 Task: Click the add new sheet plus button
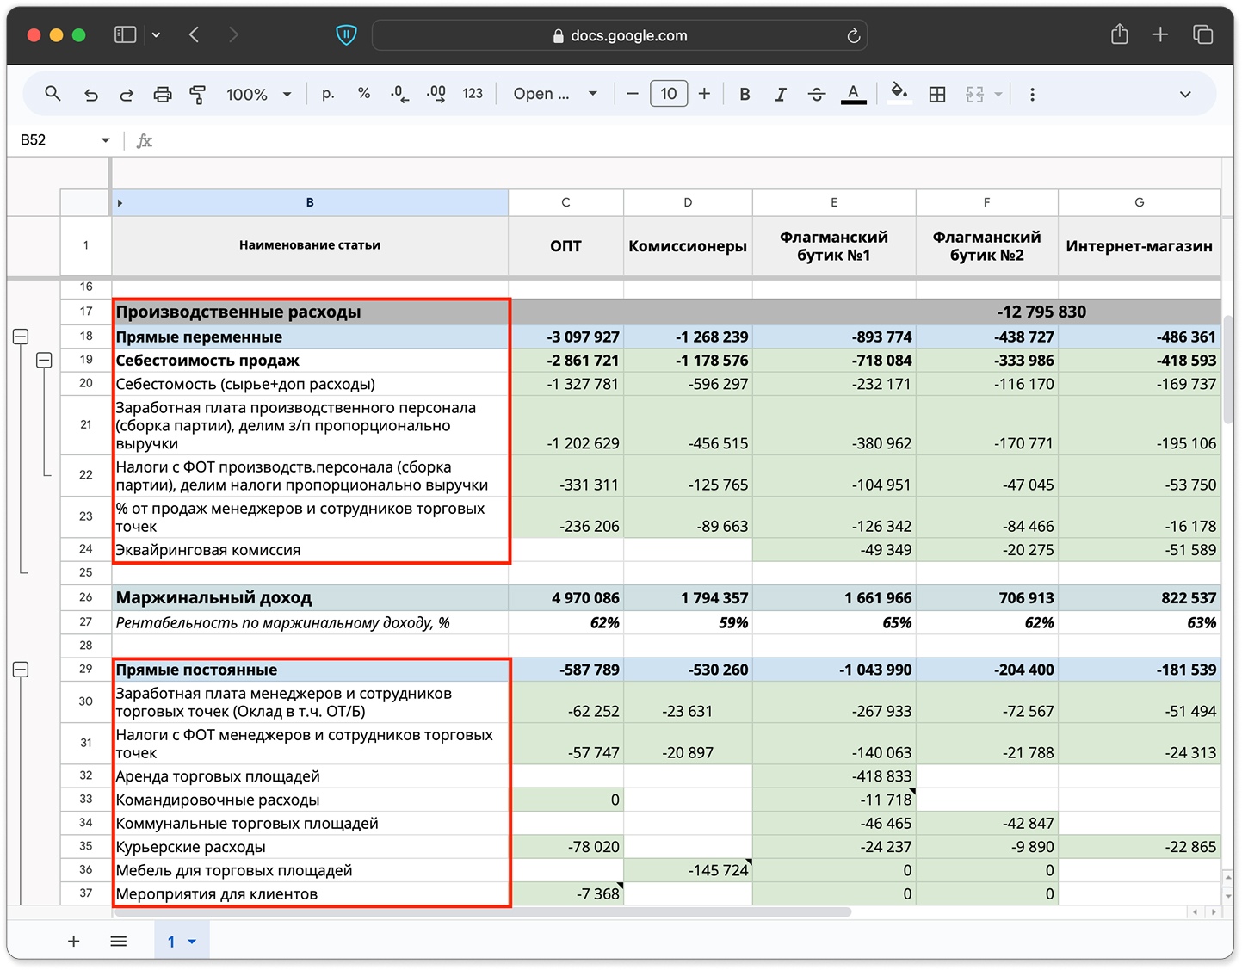74,942
